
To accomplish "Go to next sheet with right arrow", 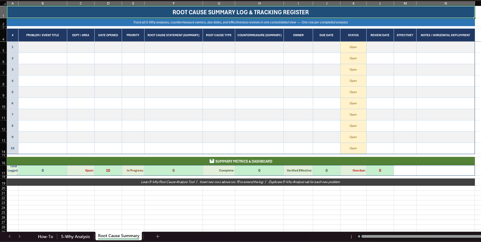I will tap(19, 236).
